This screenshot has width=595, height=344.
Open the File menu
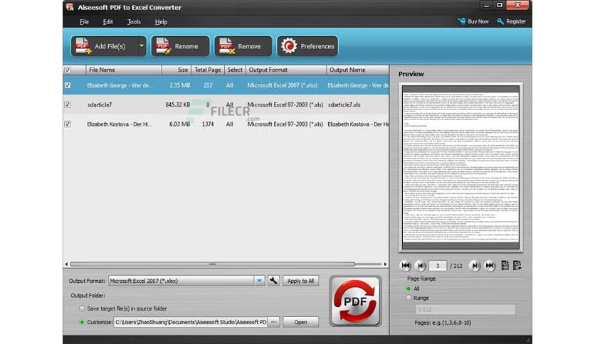[x=84, y=22]
